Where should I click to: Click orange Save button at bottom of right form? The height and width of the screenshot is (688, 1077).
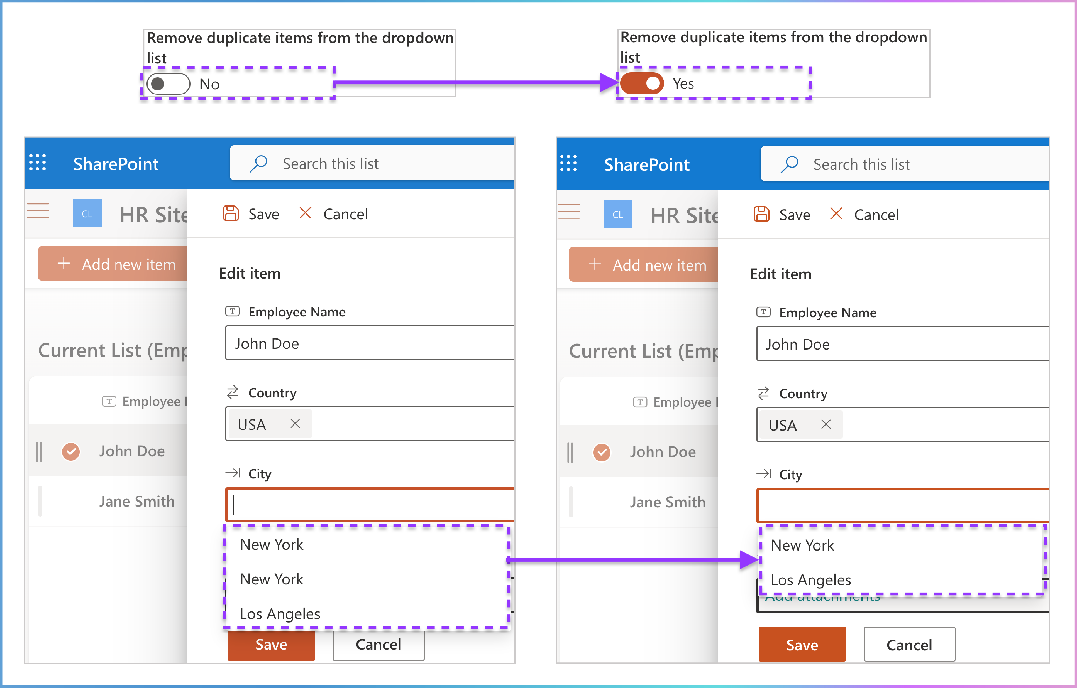[x=802, y=644]
